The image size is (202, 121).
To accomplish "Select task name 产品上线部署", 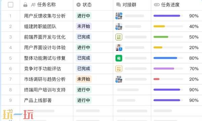I will click(38, 100).
